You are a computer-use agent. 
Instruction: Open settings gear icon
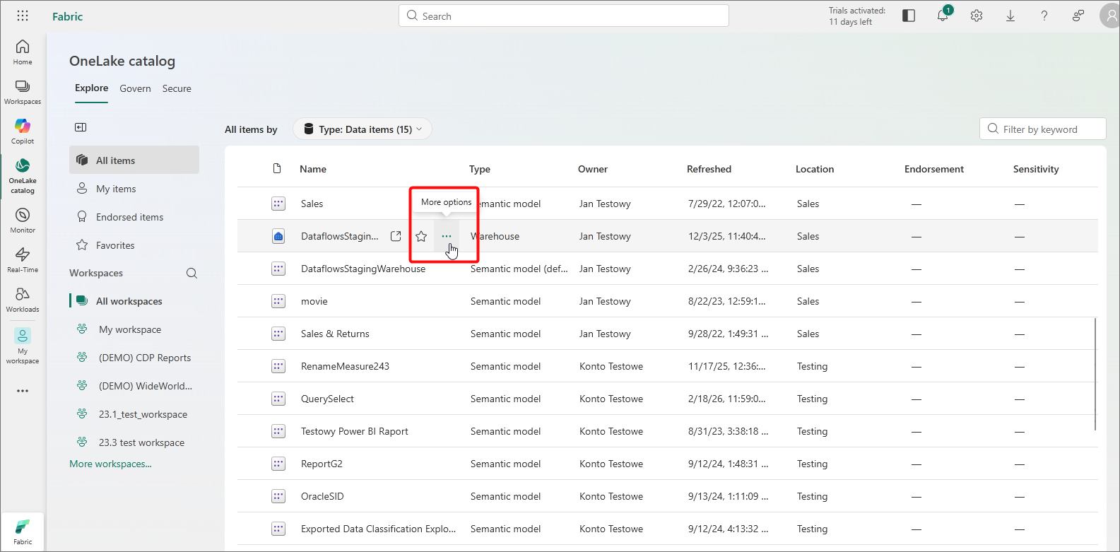click(x=977, y=16)
